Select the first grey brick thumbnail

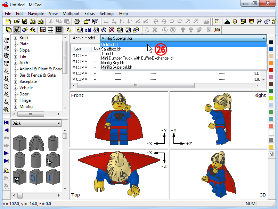tap(19, 144)
